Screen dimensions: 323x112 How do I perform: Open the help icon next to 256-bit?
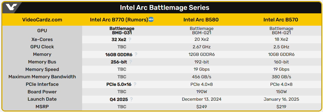click(x=131, y=62)
